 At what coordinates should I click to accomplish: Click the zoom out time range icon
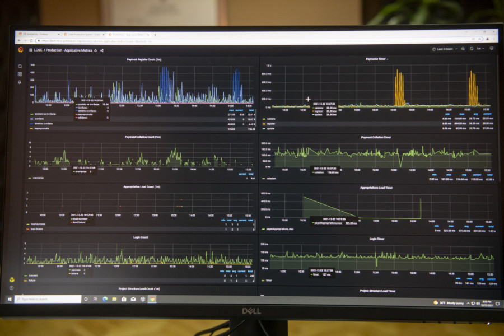pos(463,49)
